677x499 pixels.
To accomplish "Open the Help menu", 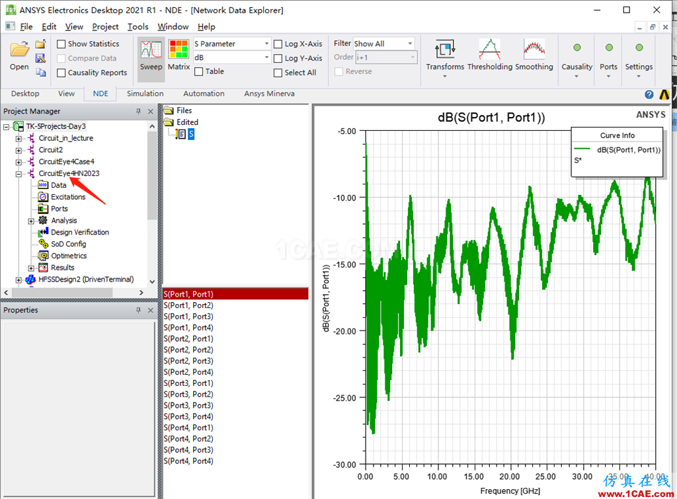I will (x=206, y=26).
